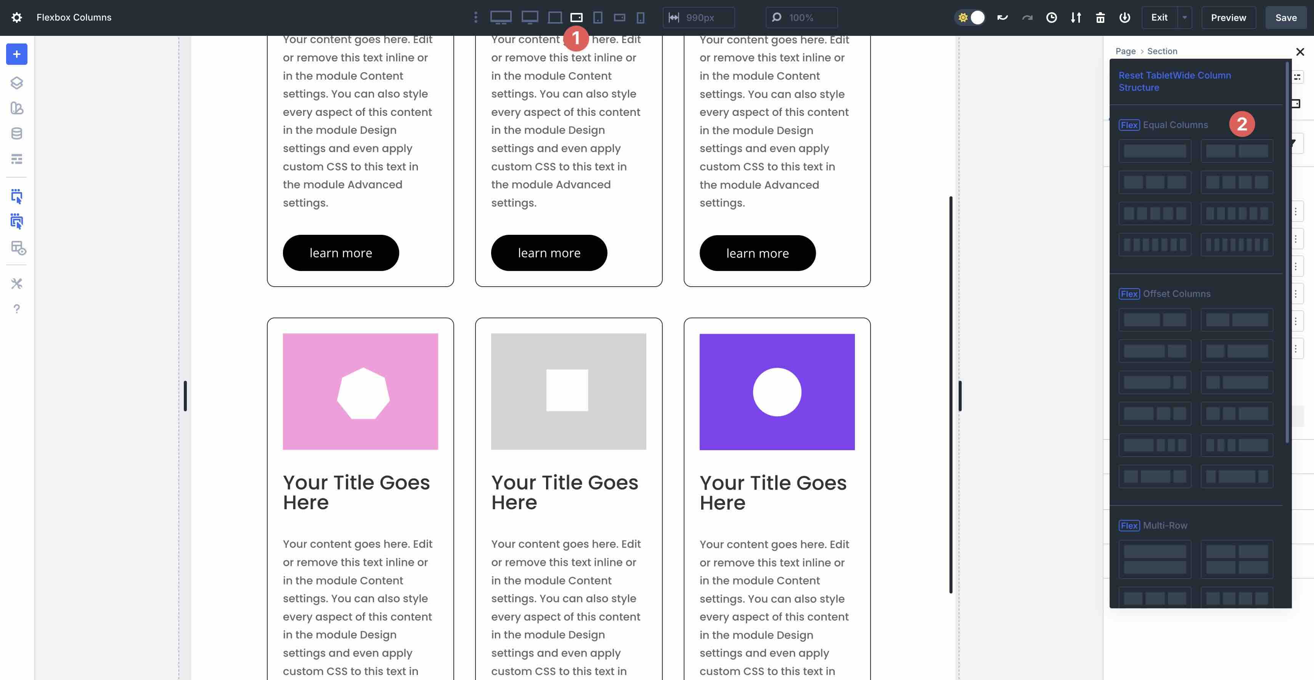Undo the last change
The width and height of the screenshot is (1314, 680).
[x=1002, y=17]
